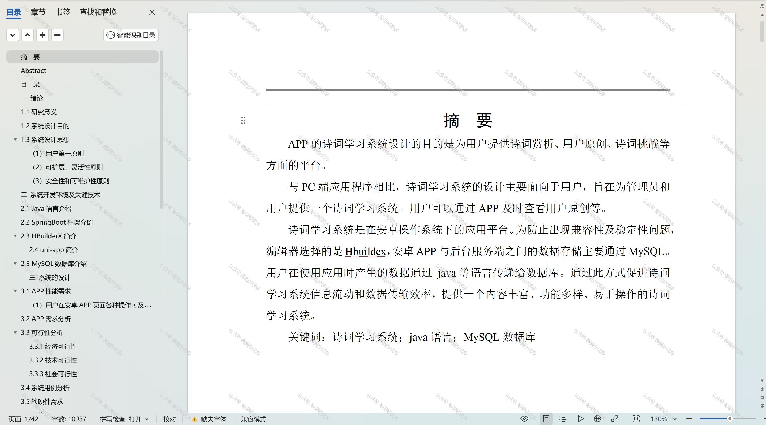Open 2.2 SpringBoot 框架介绍 entry

pos(82,222)
